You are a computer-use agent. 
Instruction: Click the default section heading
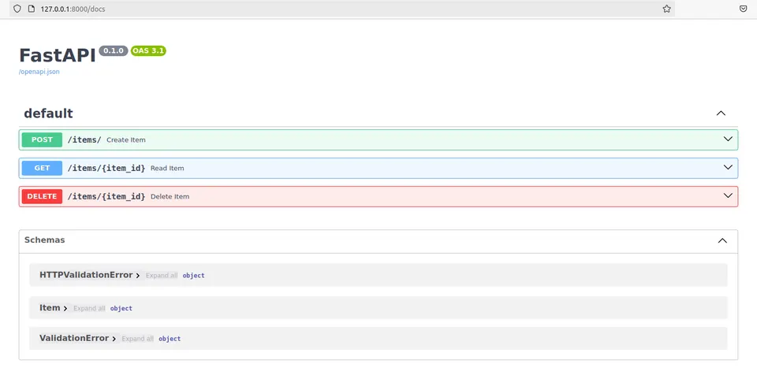point(48,113)
